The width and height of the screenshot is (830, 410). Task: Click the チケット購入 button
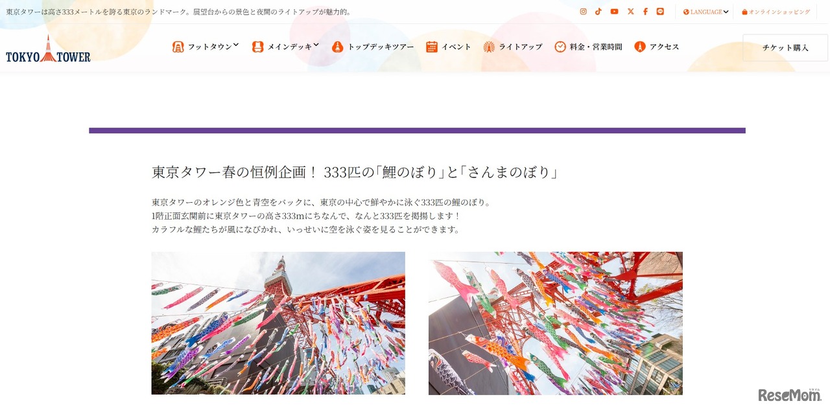coord(785,47)
